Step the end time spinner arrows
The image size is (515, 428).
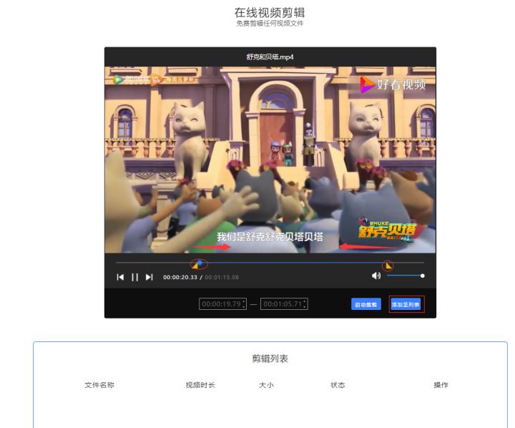pos(305,303)
